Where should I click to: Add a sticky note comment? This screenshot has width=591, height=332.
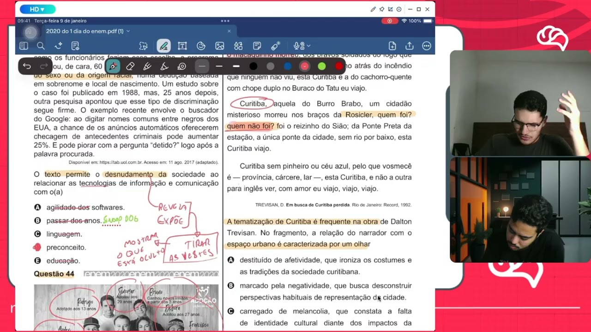(x=257, y=46)
